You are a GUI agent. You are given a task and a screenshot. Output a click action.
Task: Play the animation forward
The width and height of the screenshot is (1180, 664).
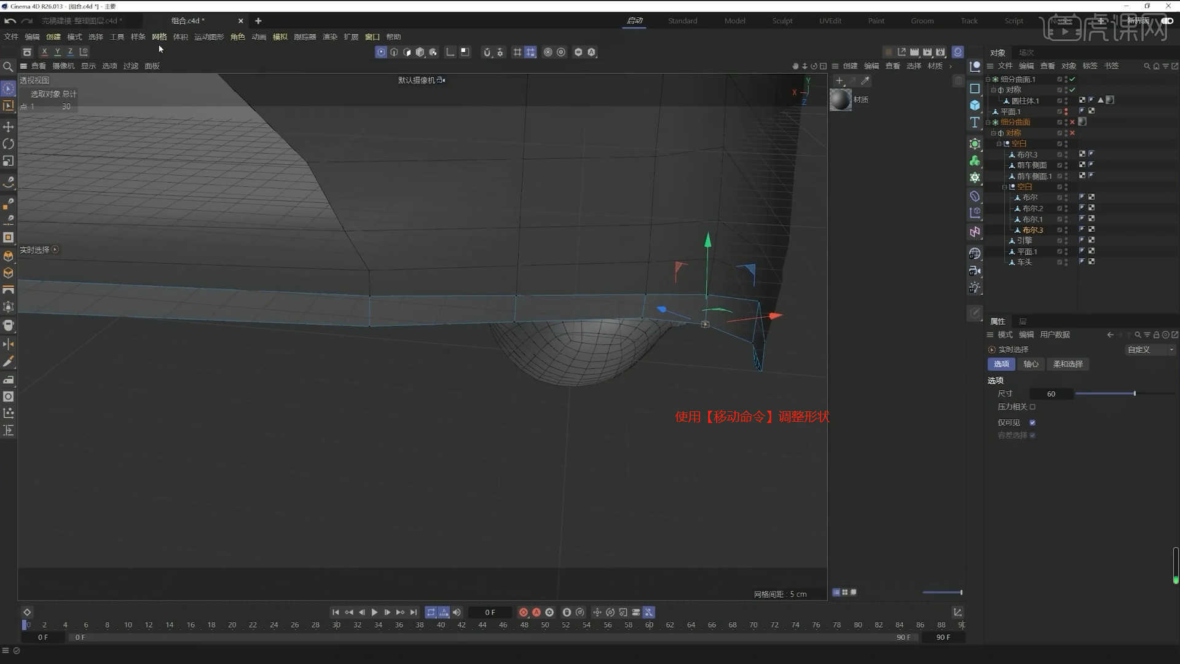374,612
